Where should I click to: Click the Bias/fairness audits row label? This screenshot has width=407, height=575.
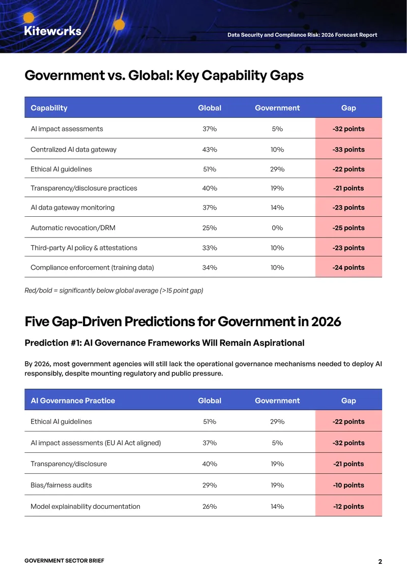pos(61,485)
